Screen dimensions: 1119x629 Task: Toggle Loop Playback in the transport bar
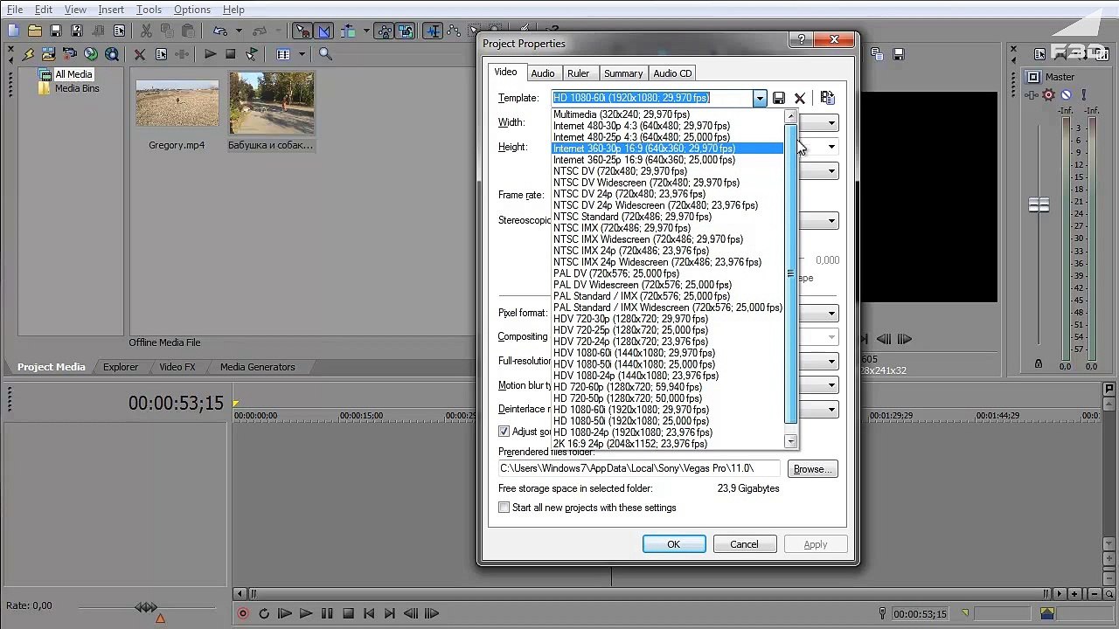pos(264,614)
